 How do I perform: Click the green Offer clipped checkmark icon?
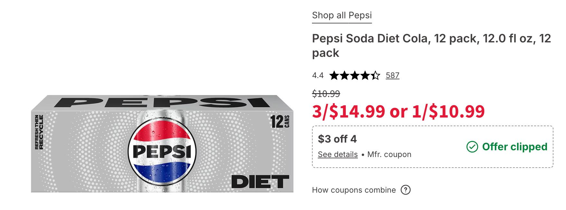tap(472, 147)
